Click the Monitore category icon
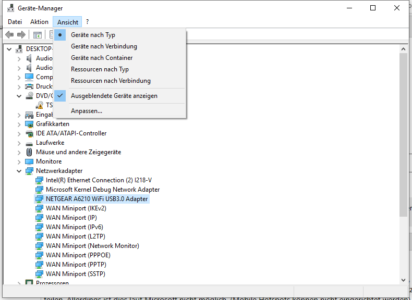Viewport: 412px width, 300px height. [x=29, y=161]
